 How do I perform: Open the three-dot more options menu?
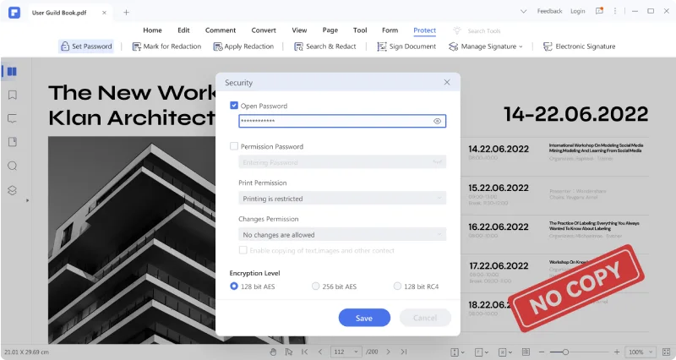coord(615,11)
